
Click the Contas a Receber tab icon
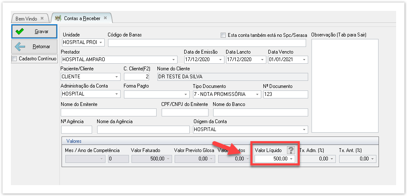(x=58, y=18)
